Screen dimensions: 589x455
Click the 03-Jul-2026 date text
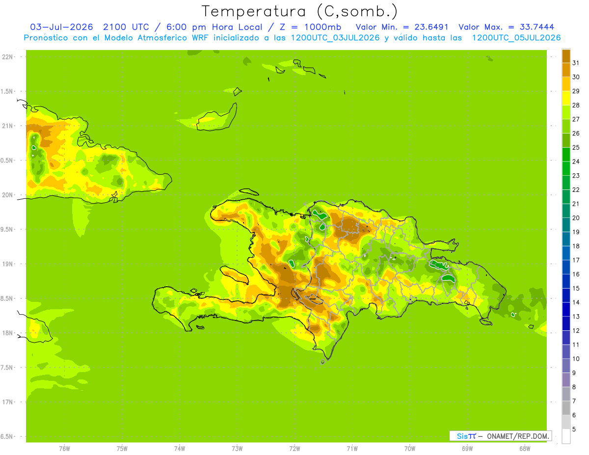coord(61,27)
